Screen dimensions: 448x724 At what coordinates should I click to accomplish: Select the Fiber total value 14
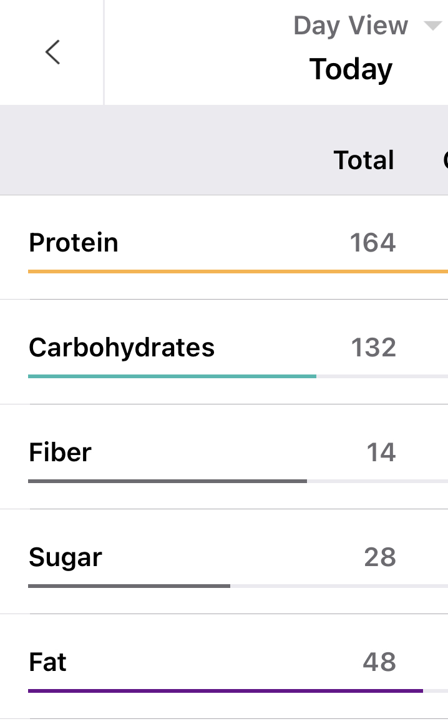tap(381, 452)
